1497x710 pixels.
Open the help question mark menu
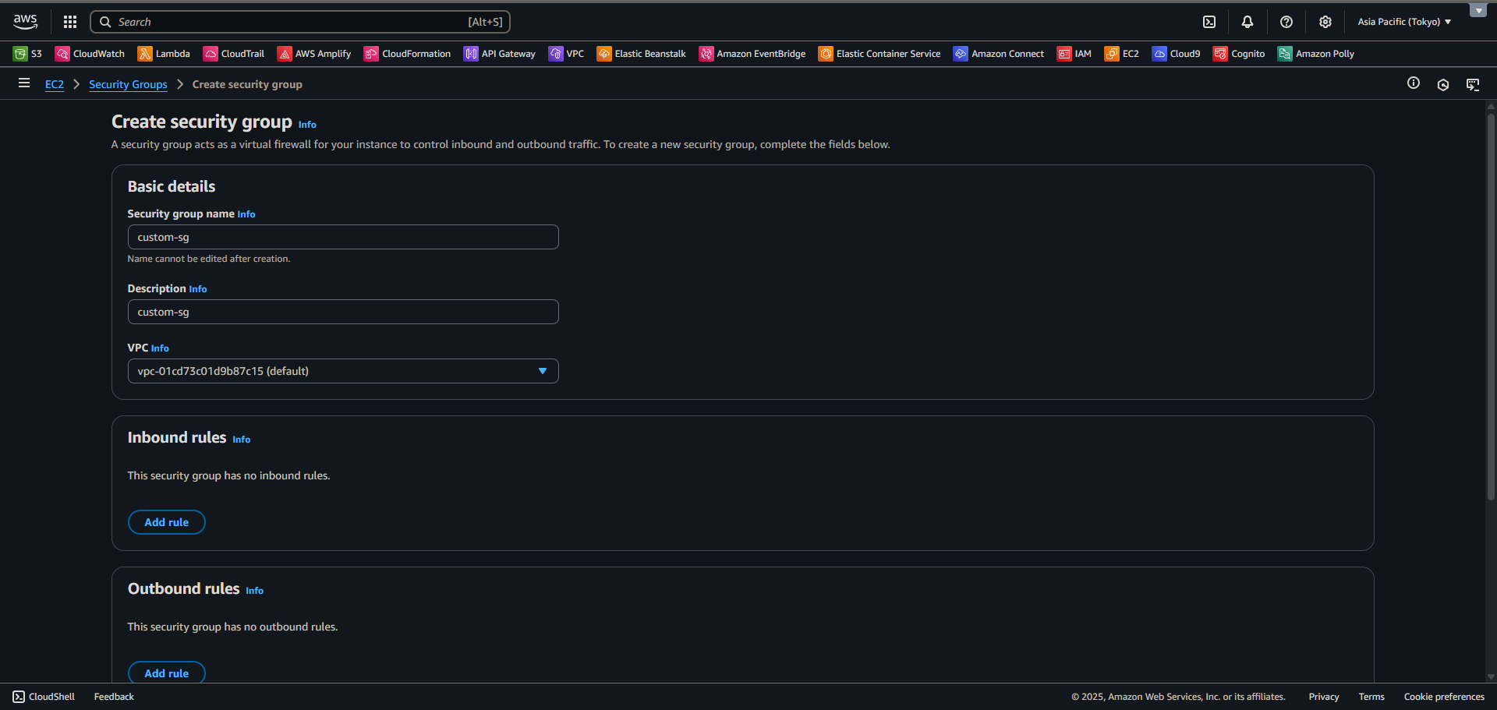[x=1286, y=22]
